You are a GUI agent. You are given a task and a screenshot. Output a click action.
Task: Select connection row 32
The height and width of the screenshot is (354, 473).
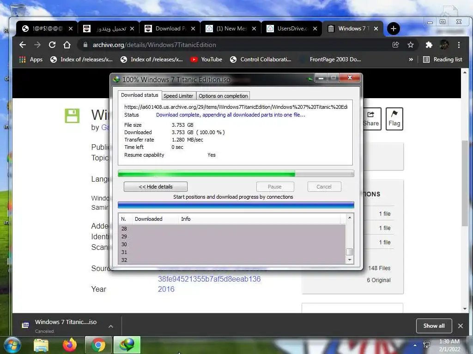pos(232,260)
